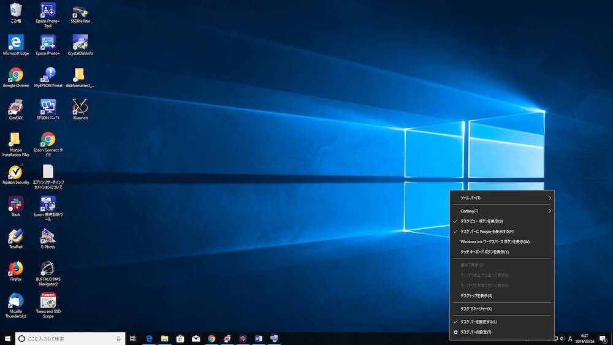Click the microphone icon in search box
This screenshot has height=345, width=613.
point(118,339)
